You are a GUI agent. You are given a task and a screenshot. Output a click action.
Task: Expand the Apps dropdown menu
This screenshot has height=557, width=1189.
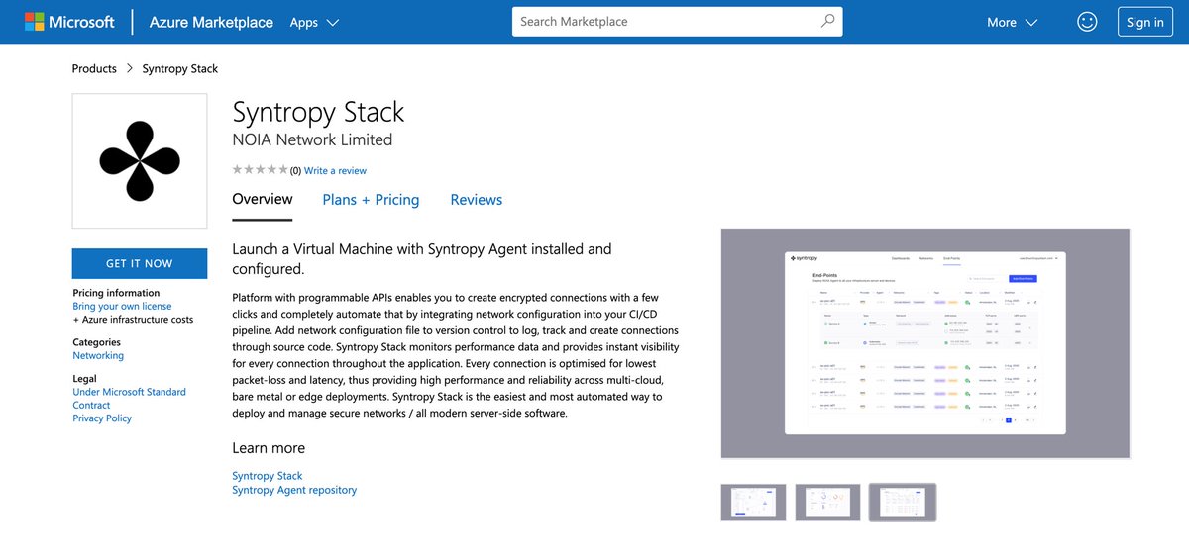[314, 22]
